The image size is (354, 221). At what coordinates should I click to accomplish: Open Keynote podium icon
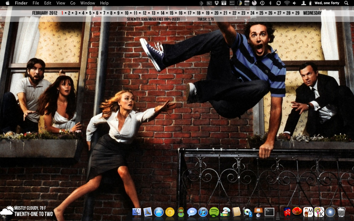(258, 212)
